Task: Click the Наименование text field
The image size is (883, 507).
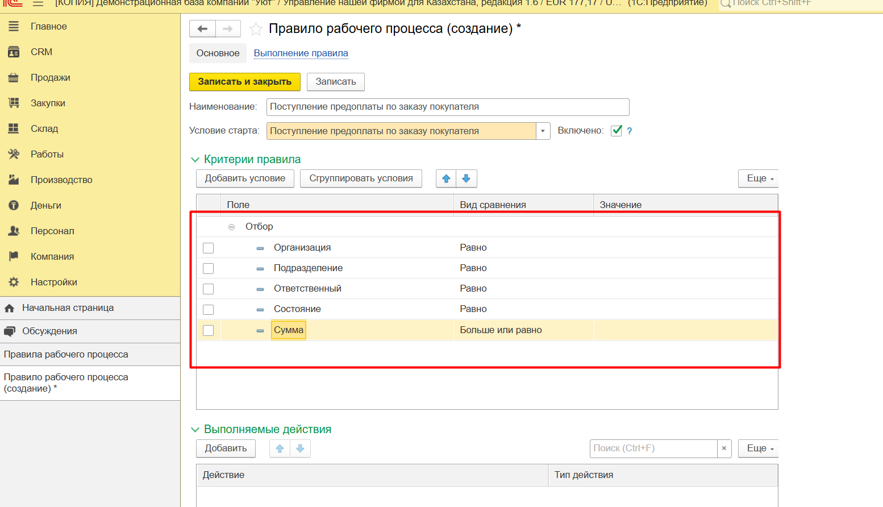Action: (447, 107)
